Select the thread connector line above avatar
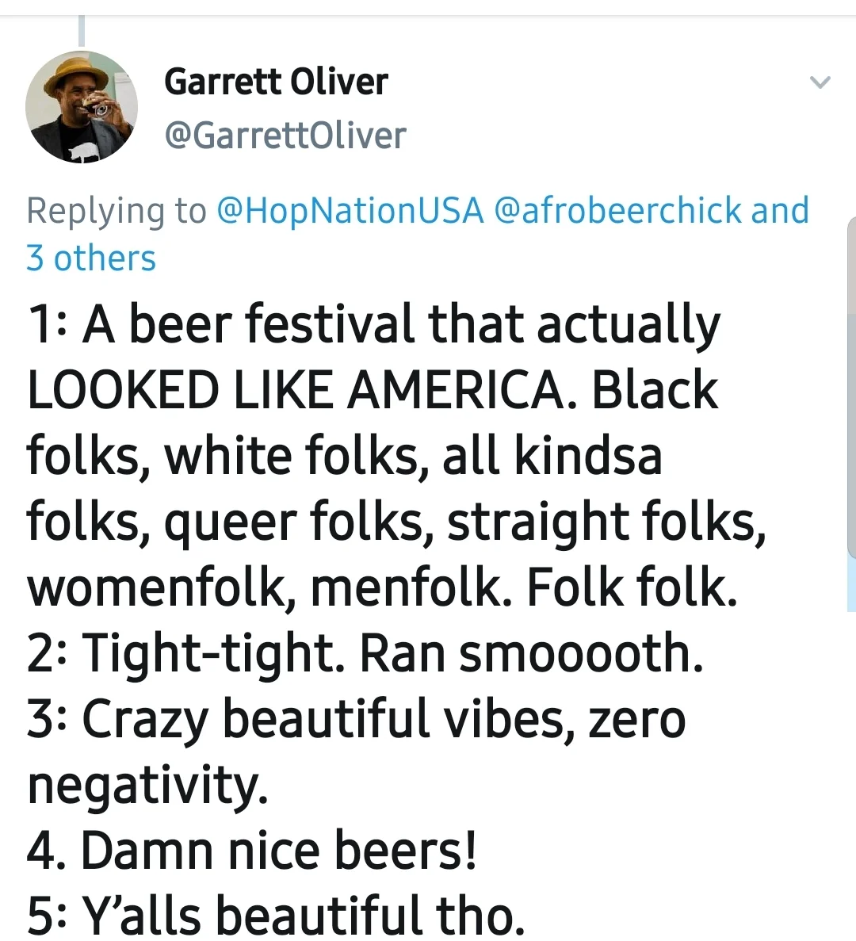 pyautogui.click(x=82, y=31)
